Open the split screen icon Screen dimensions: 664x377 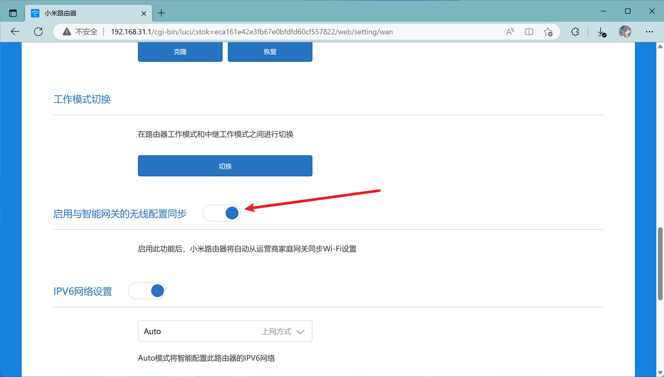(529, 31)
